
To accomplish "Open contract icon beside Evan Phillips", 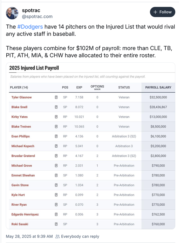I will [x=56, y=136].
